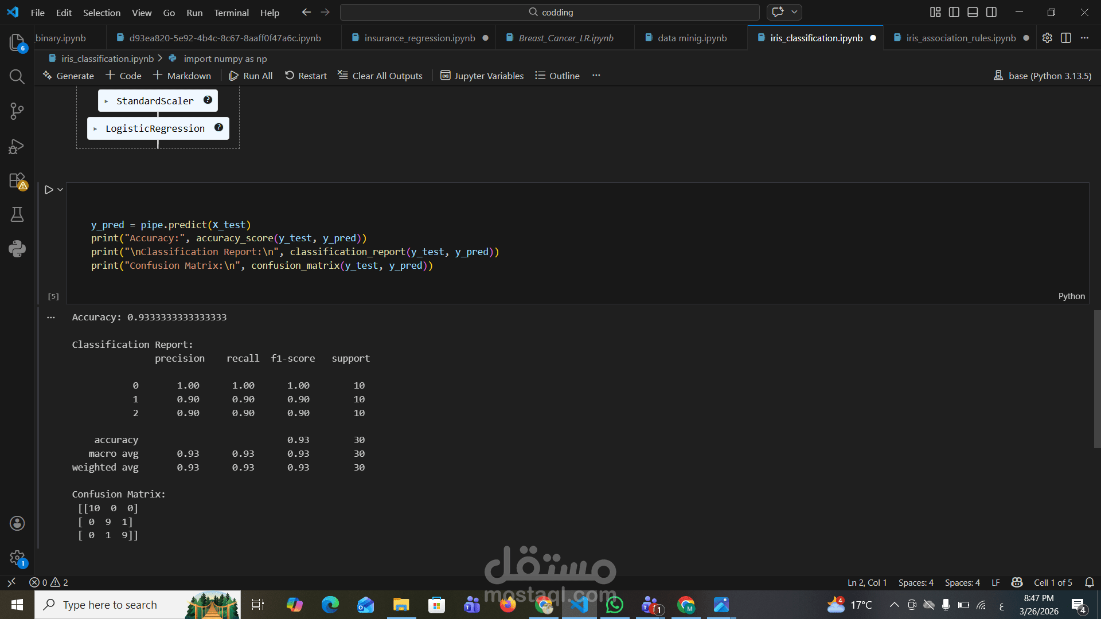The width and height of the screenshot is (1101, 619).
Task: Open Source Control view
Action: tap(17, 111)
